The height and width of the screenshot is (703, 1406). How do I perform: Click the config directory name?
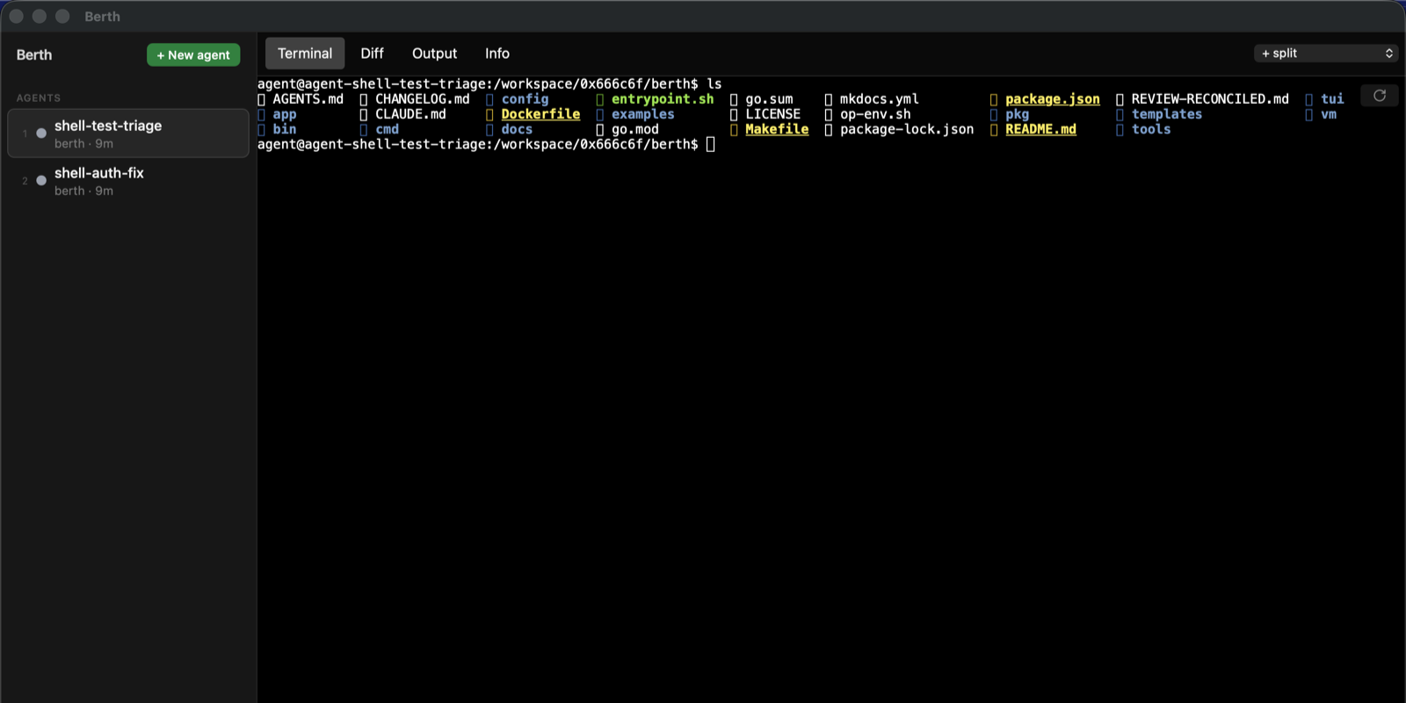[525, 99]
